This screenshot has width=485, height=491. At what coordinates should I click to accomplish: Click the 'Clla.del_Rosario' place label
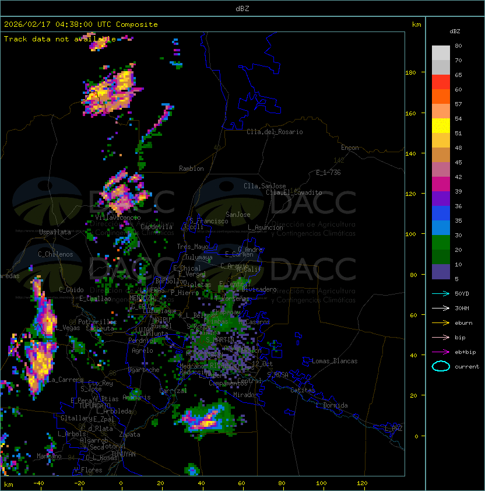point(275,132)
